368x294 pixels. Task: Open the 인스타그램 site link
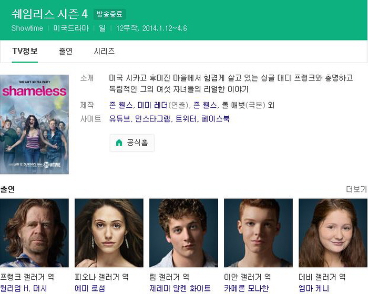coord(153,118)
